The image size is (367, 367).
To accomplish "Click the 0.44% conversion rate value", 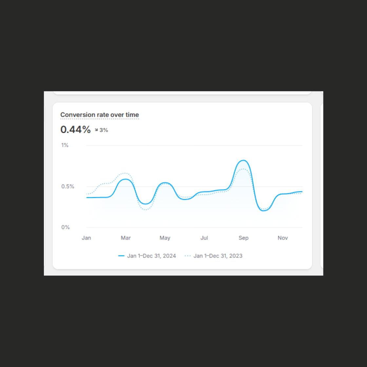I will pos(75,129).
